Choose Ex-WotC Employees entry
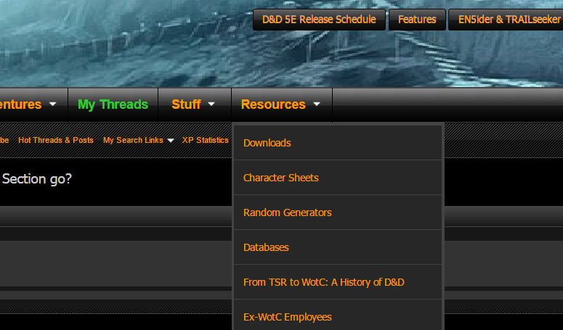Image resolution: width=563 pixels, height=330 pixels. 338,315
